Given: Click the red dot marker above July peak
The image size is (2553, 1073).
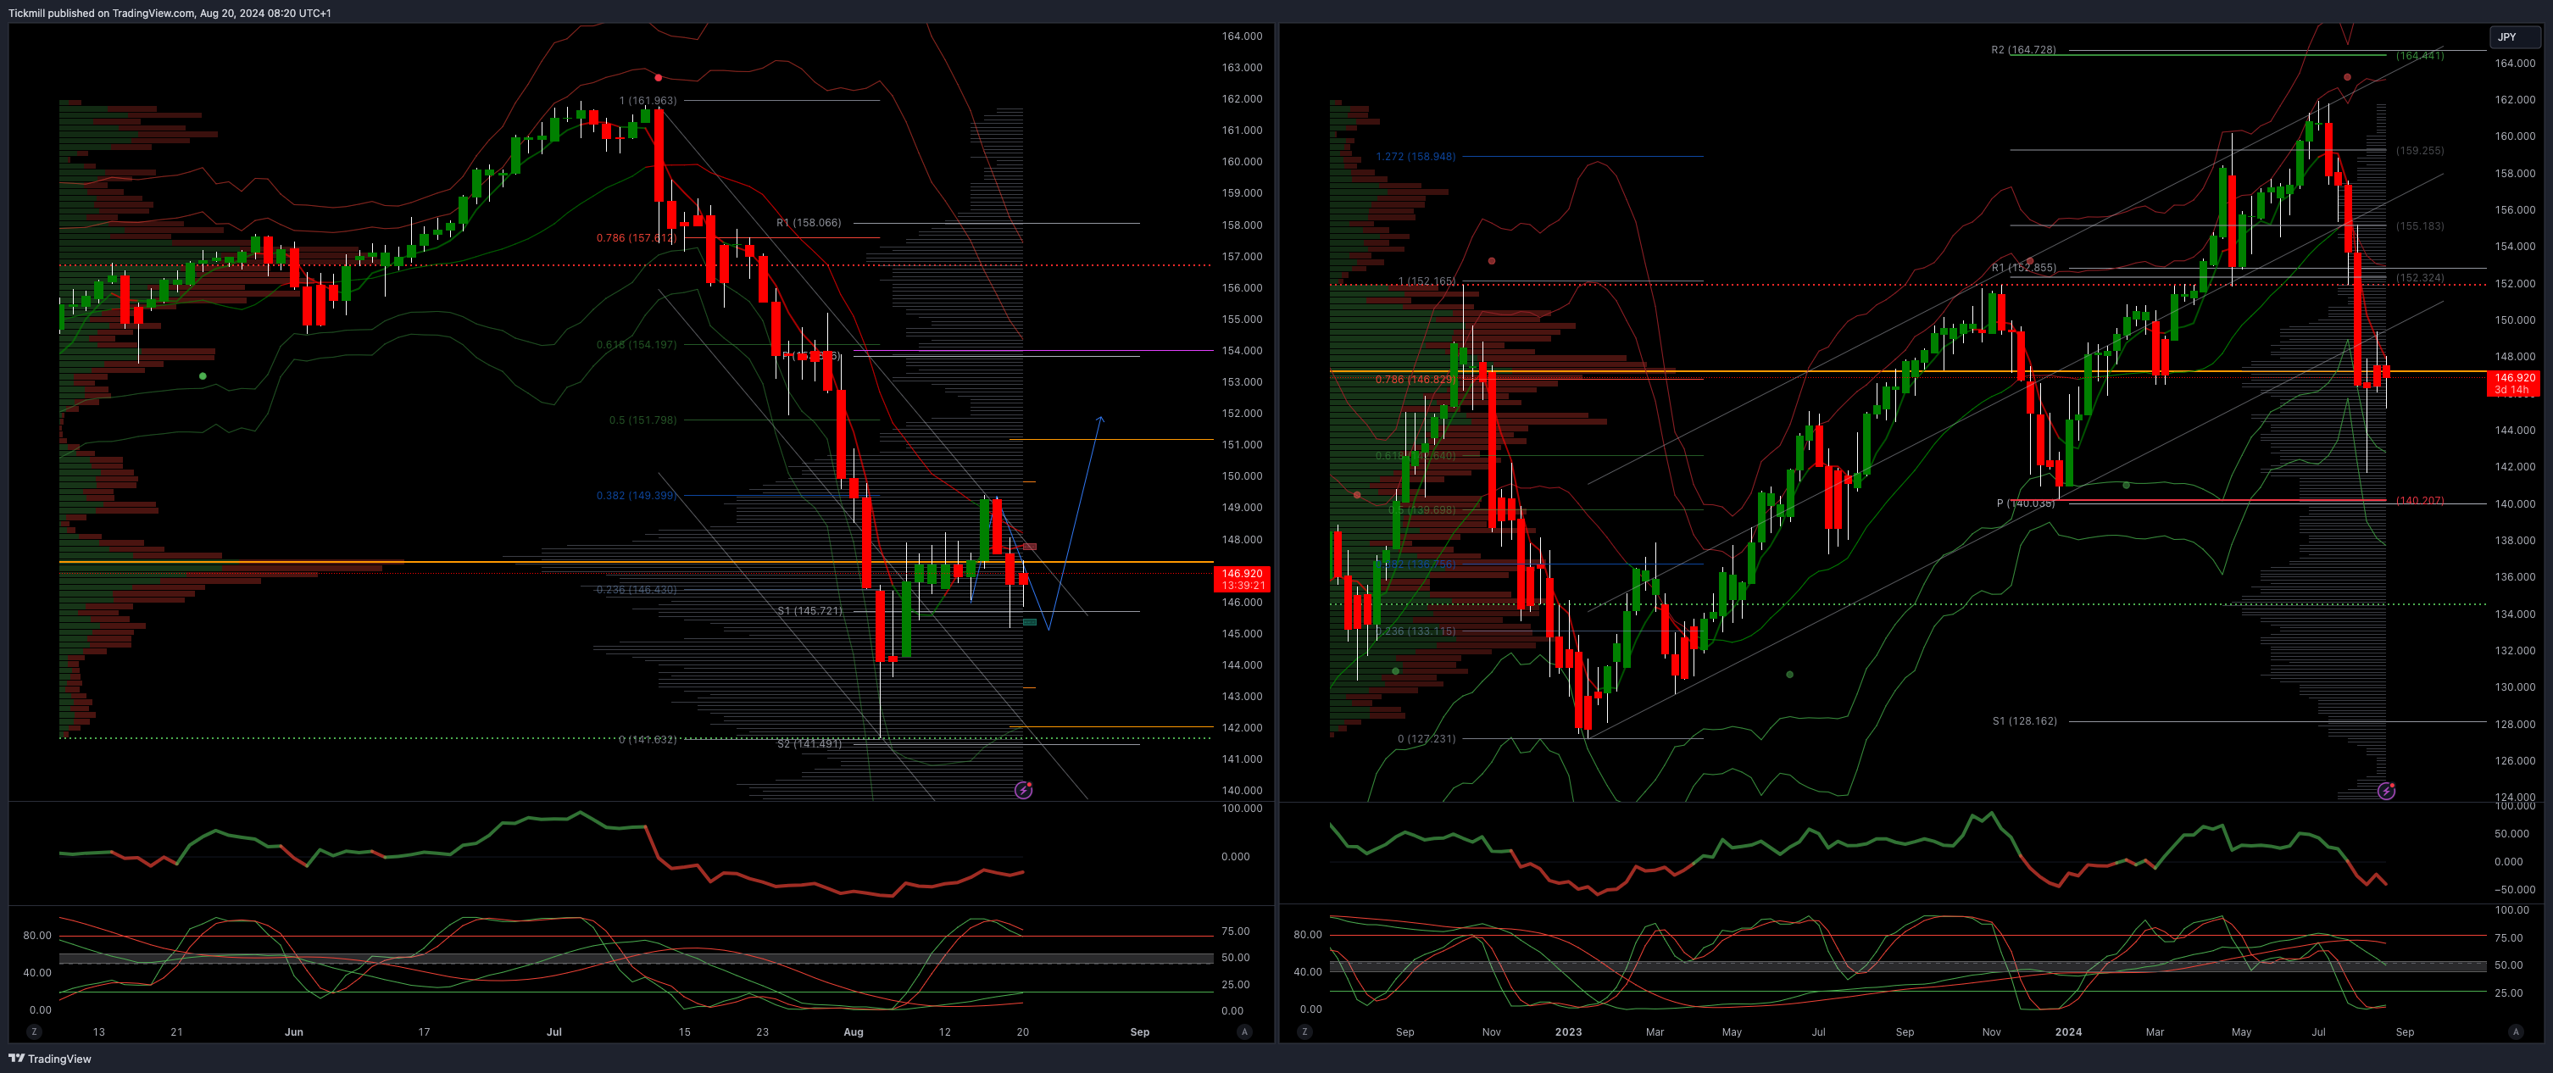Looking at the screenshot, I should point(659,77).
